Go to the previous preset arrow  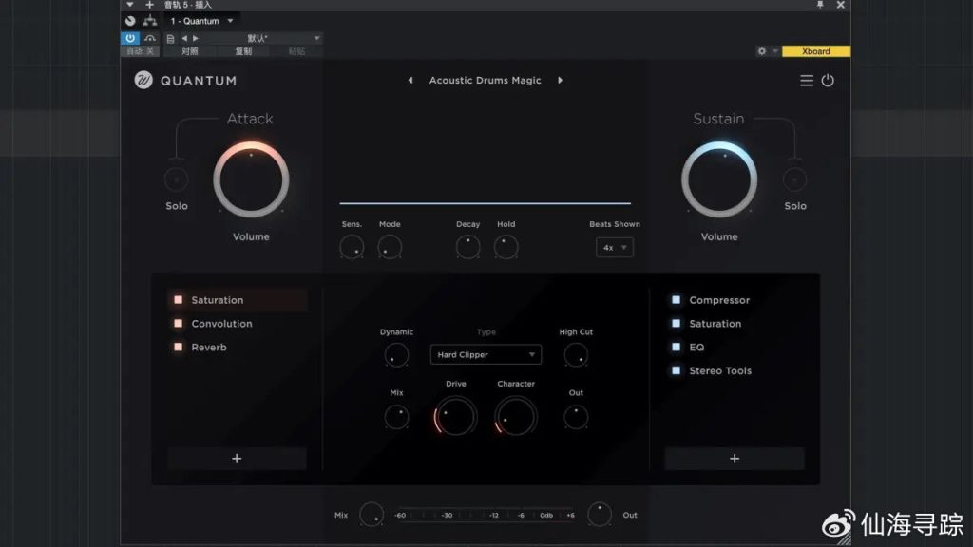click(x=410, y=80)
